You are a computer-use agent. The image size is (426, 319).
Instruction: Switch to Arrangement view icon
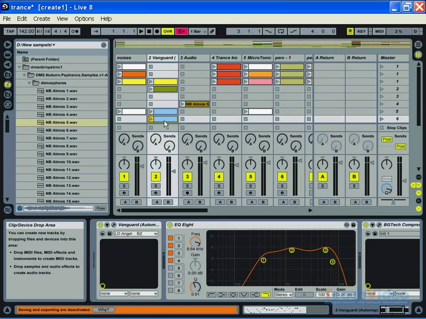pos(418,44)
